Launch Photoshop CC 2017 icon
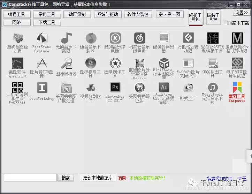Image resolution: width=252 pixels, height=194 pixels. pos(115,88)
